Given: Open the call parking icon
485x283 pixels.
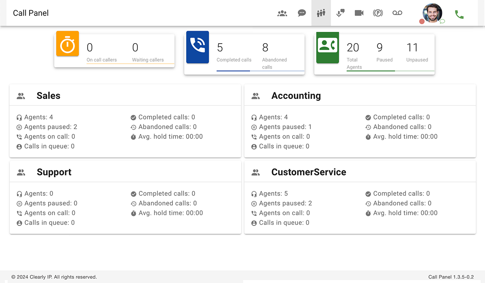Looking at the screenshot, I should (378, 13).
